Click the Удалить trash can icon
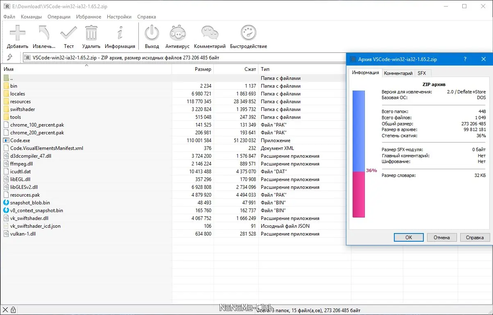 (x=91, y=33)
